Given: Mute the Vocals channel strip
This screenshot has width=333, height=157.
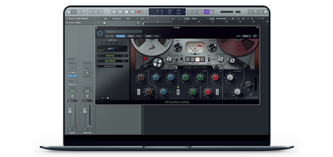Looking at the screenshot, I should click(70, 129).
